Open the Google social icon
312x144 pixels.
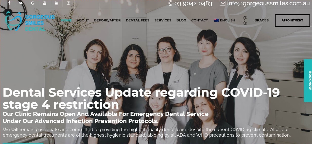click(33, 3)
